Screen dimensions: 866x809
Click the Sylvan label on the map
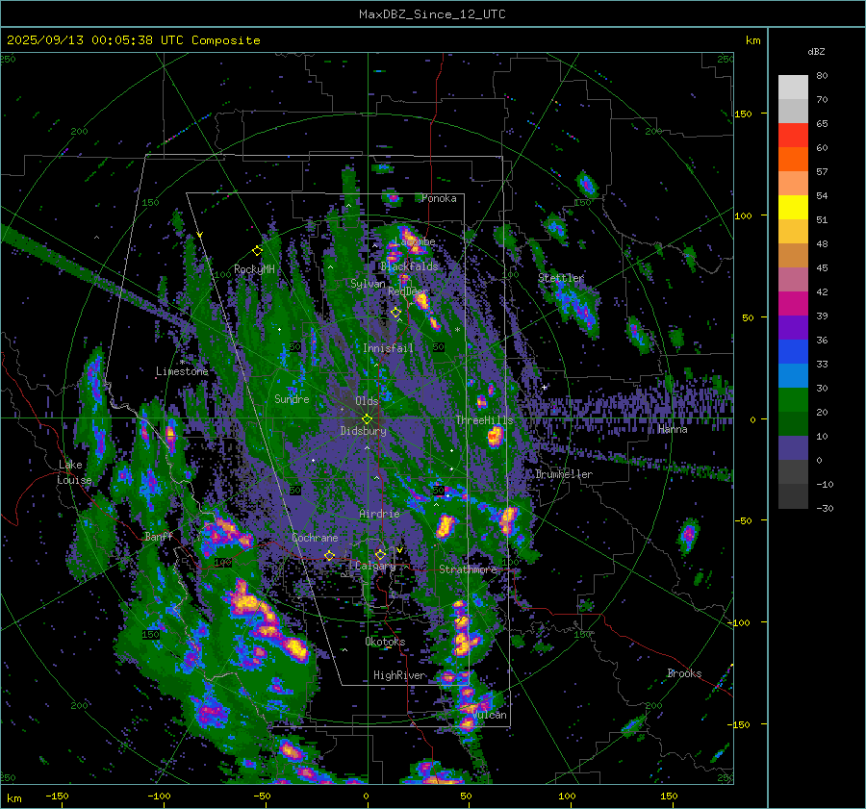368,284
